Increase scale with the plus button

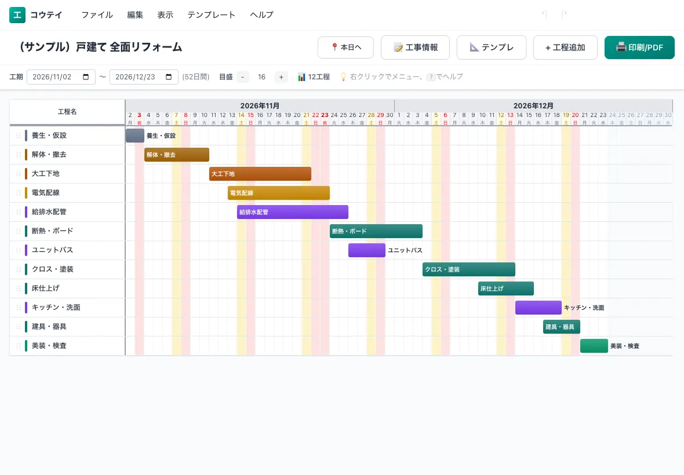pyautogui.click(x=281, y=77)
